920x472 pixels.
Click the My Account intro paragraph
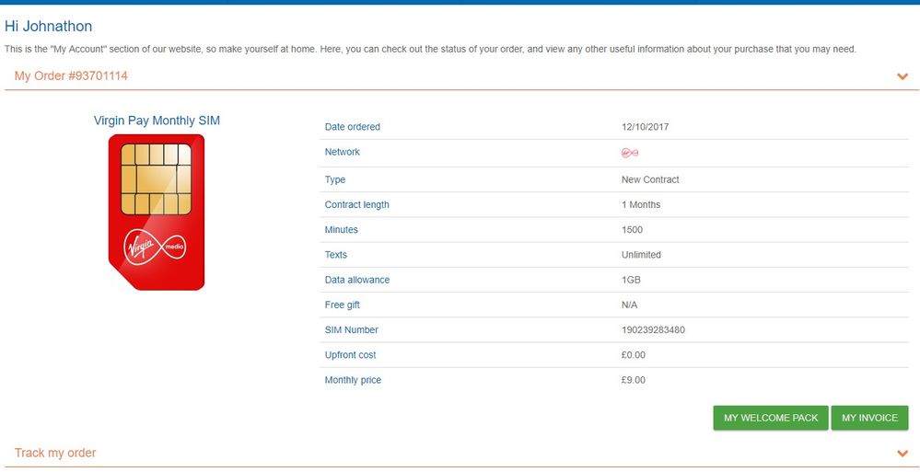click(x=430, y=50)
